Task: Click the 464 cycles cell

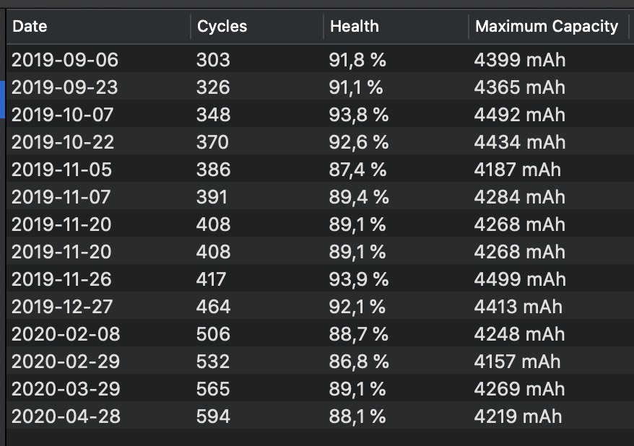Action: pos(213,307)
